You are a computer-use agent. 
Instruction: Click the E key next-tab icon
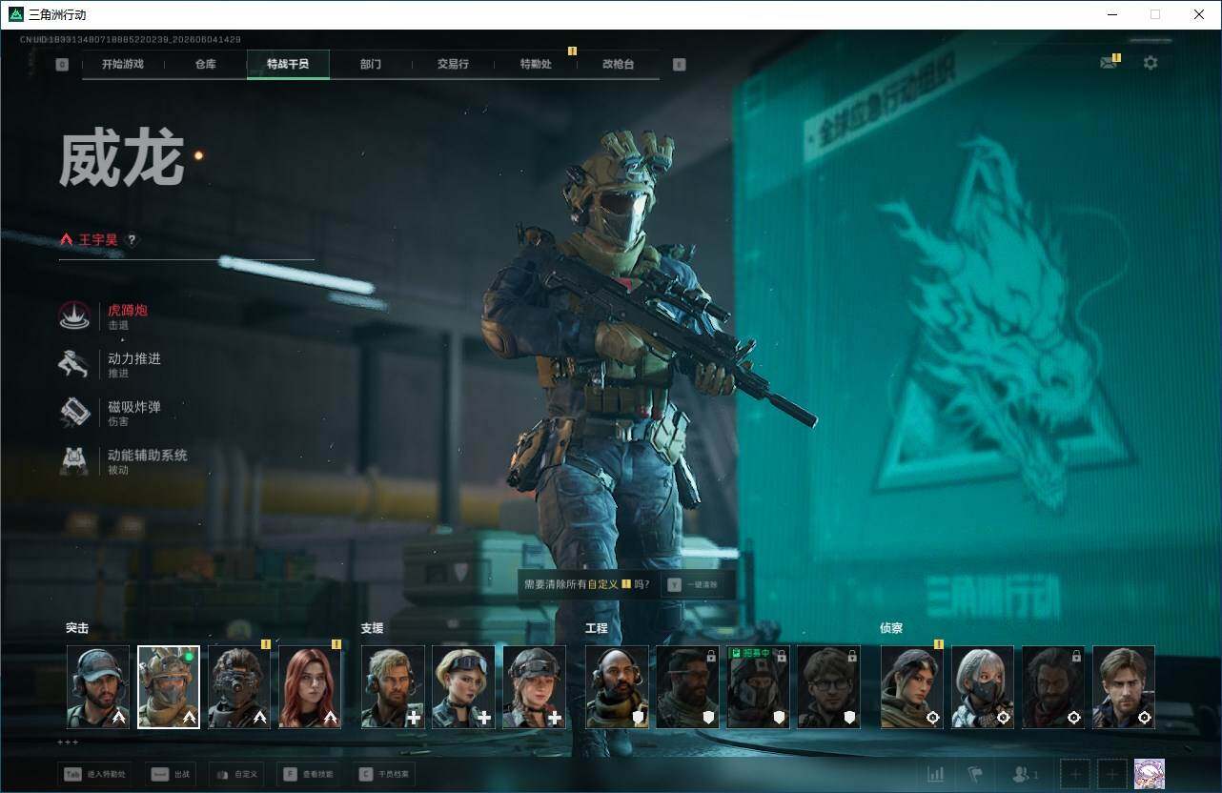(x=679, y=65)
